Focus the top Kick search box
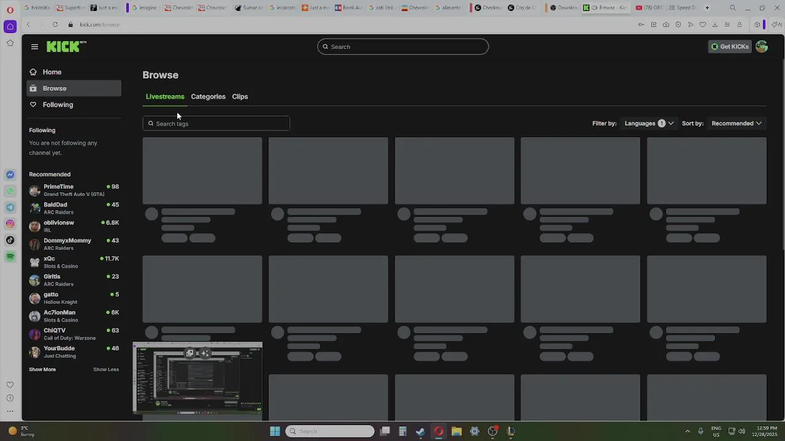The width and height of the screenshot is (785, 441). tap(403, 47)
